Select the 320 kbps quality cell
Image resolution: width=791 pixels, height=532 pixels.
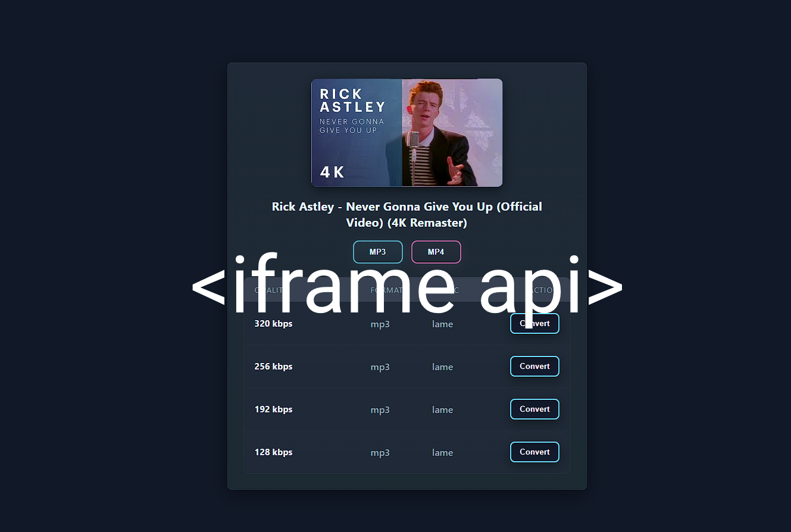[273, 324]
